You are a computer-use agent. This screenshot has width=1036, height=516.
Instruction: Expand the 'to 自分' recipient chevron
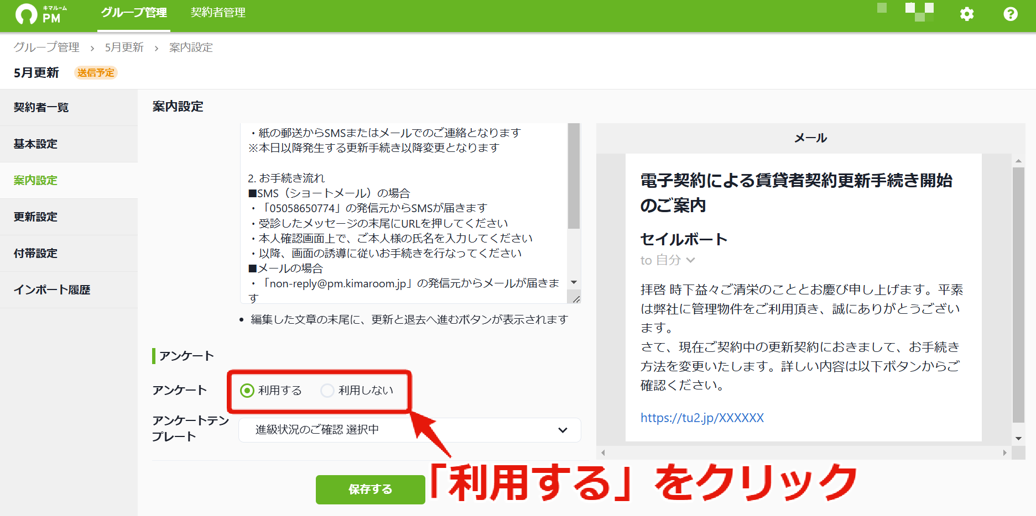click(x=690, y=260)
